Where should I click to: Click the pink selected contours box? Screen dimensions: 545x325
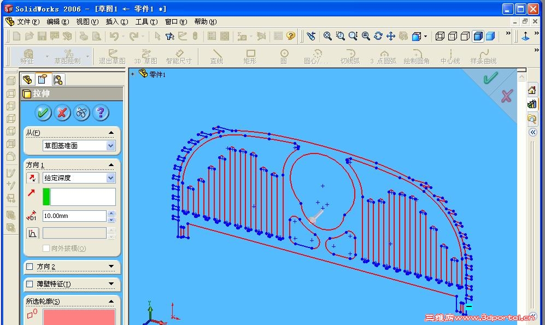79,317
